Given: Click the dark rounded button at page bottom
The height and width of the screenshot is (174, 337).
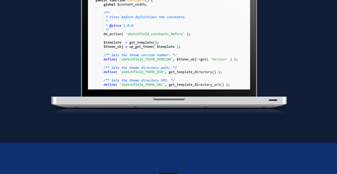Looking at the screenshot, I should 168,173.
